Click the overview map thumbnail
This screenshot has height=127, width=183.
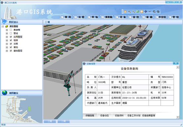[x=22, y=109]
